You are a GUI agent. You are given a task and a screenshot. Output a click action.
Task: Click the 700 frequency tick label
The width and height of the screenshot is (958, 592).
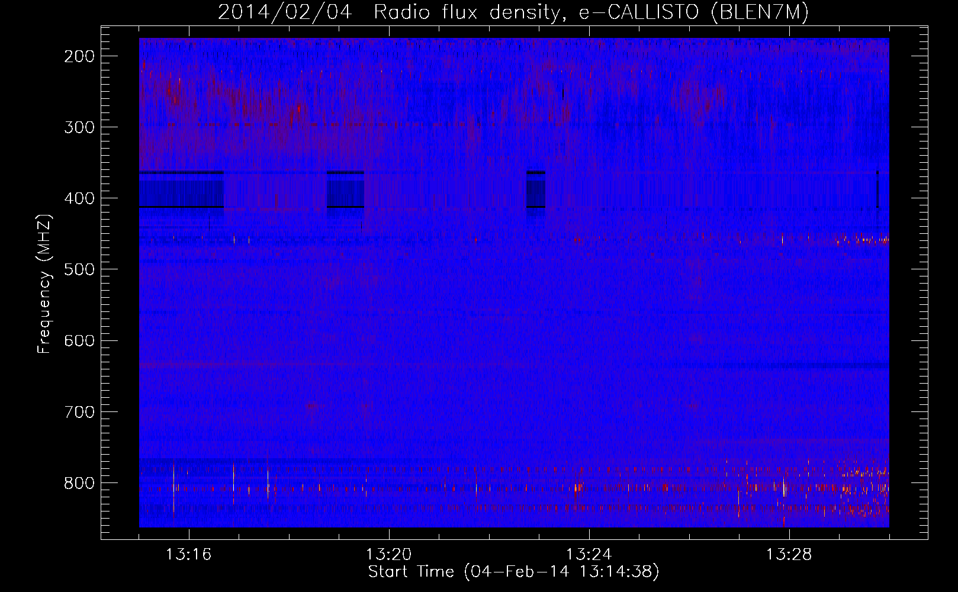(x=79, y=411)
